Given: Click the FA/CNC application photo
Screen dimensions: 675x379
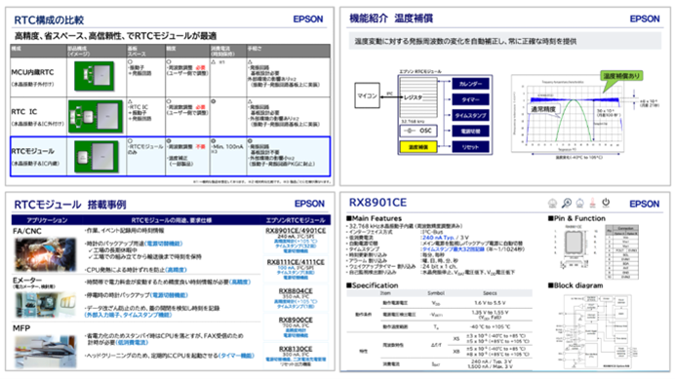Looking at the screenshot, I should [x=45, y=254].
